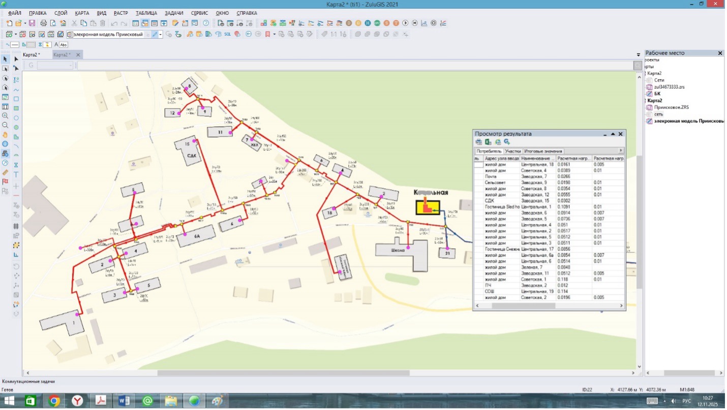Click the Print icon in the toolbar
Image resolution: width=727 pixels, height=410 pixels.
tap(44, 23)
